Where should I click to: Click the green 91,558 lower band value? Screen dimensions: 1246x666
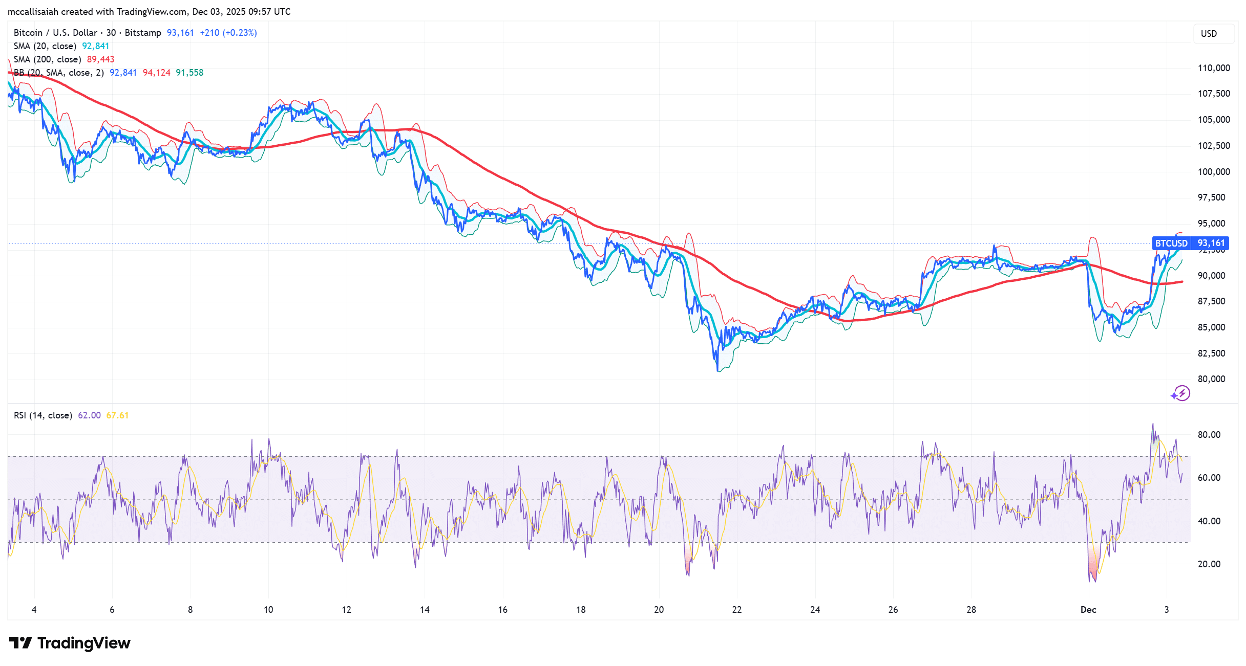point(189,73)
